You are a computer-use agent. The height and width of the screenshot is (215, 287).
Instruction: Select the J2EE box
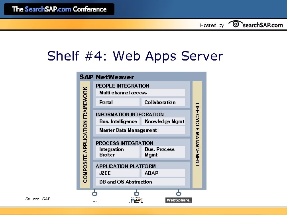tap(118, 173)
